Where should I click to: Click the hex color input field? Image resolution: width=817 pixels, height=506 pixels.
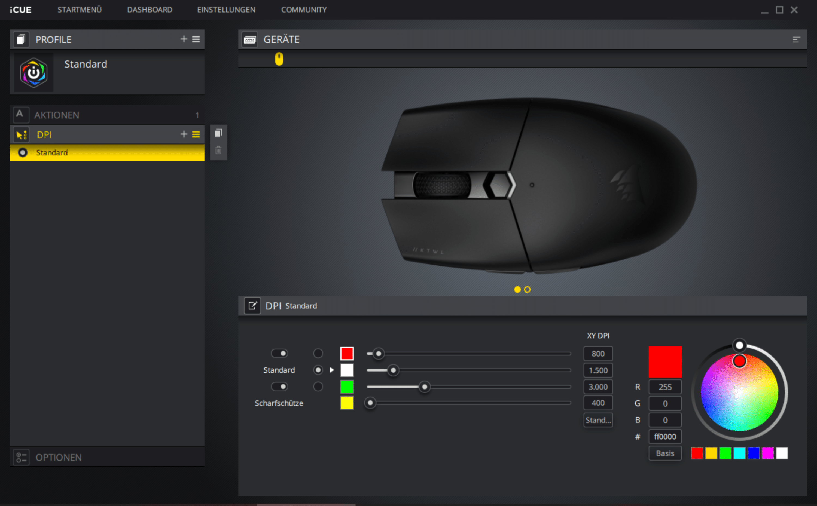[665, 436]
